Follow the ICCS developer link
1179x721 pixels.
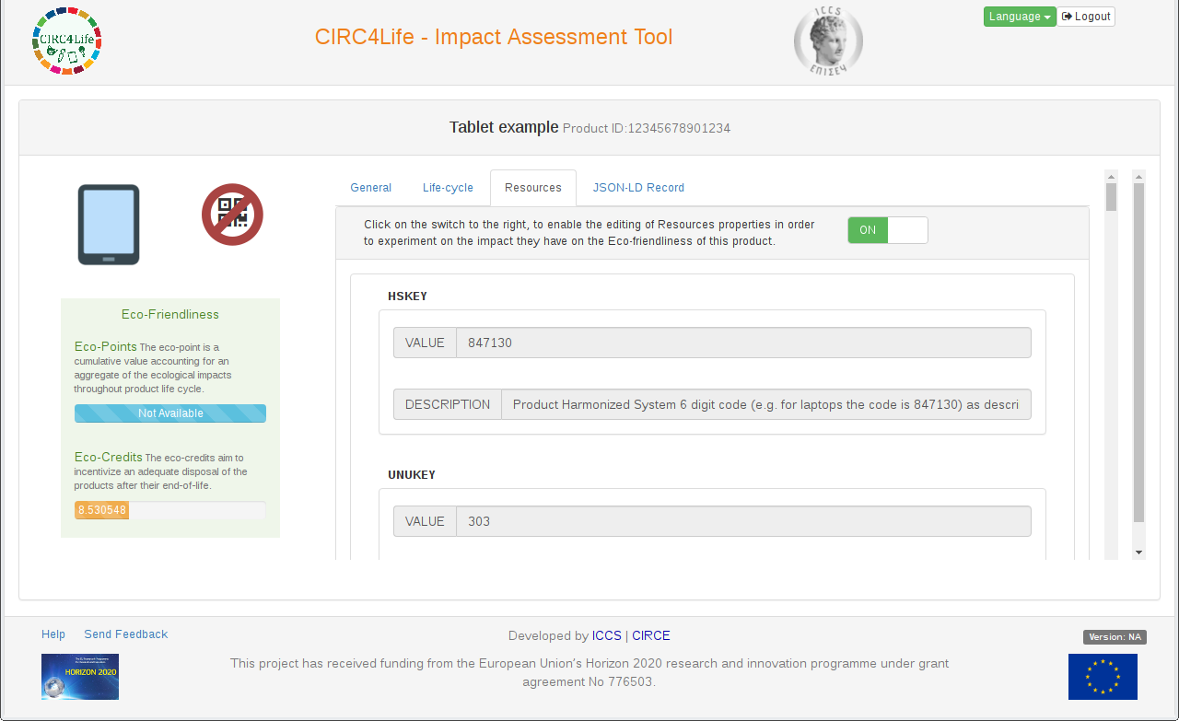607,636
